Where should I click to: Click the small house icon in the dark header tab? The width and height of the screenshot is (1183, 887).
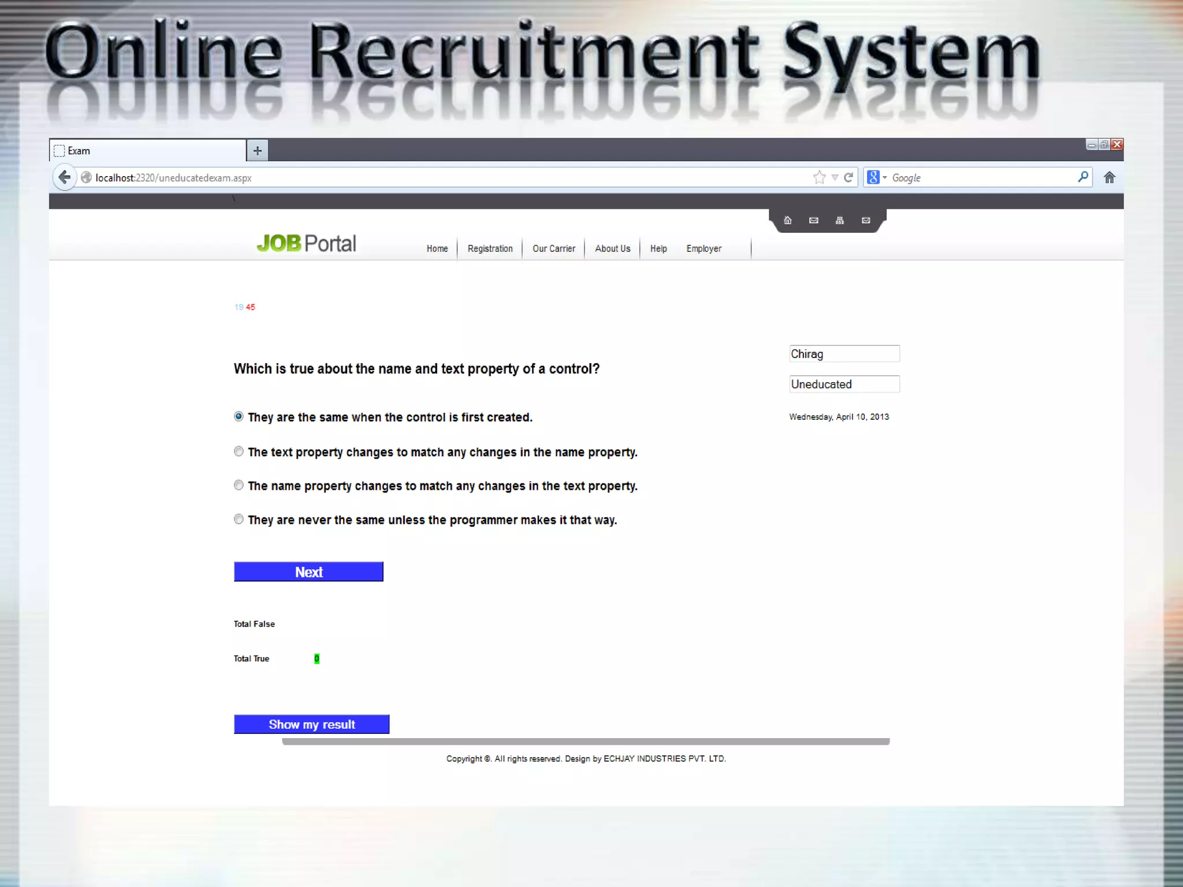point(787,220)
